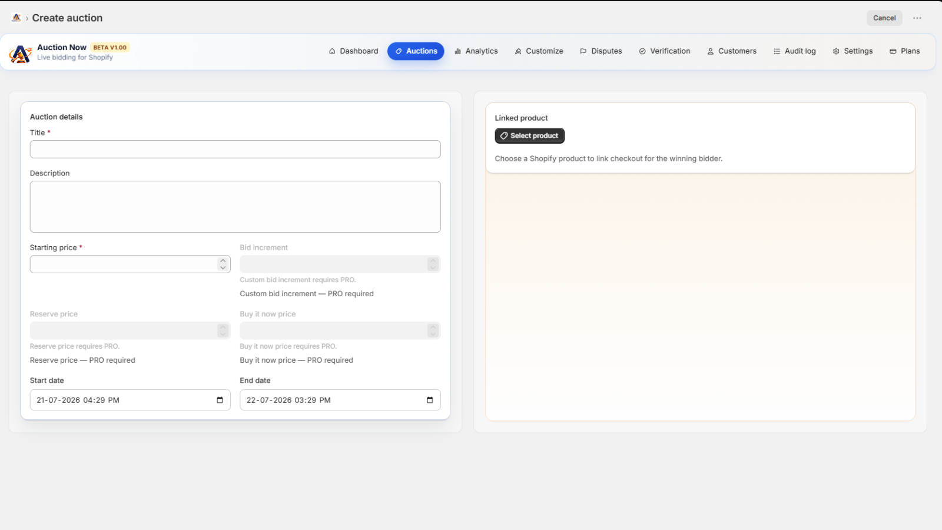Click the 'Auction details' heading

[57, 117]
